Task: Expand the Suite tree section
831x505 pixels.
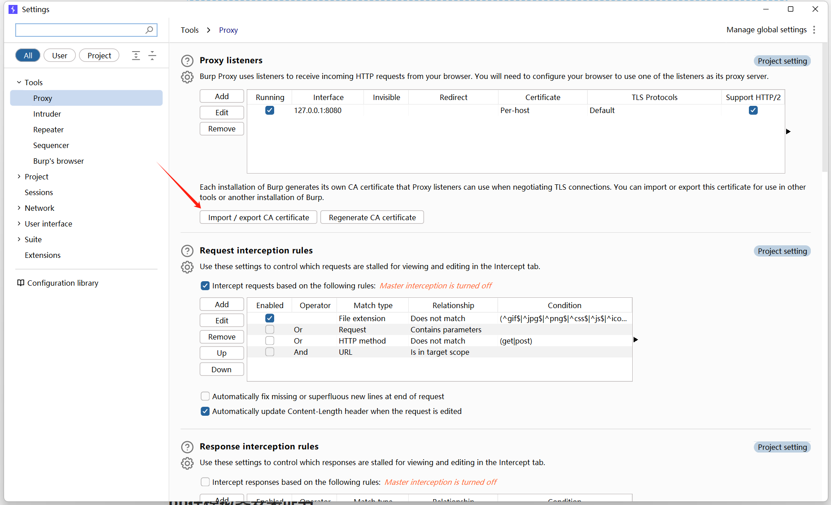Action: coord(19,239)
